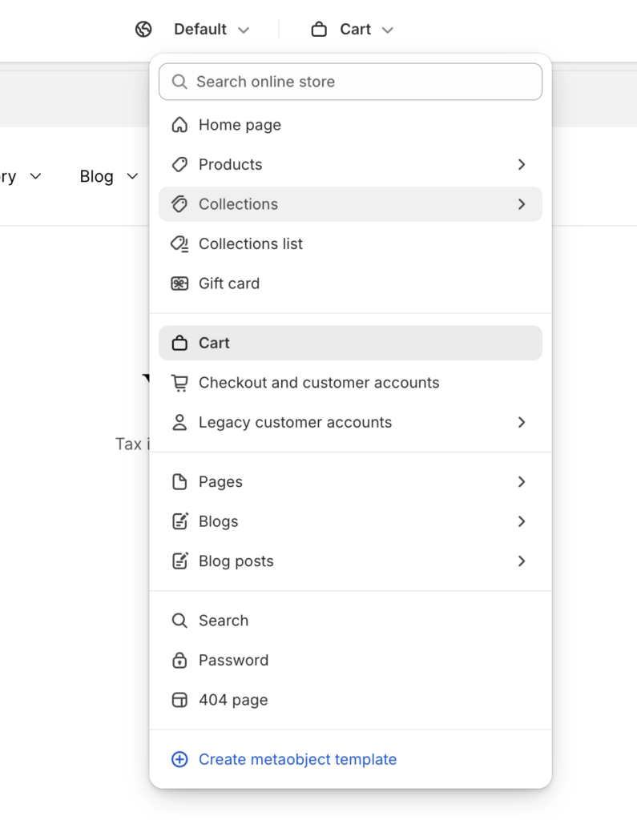Open Collections template list
This screenshot has width=637, height=820.
350,204
